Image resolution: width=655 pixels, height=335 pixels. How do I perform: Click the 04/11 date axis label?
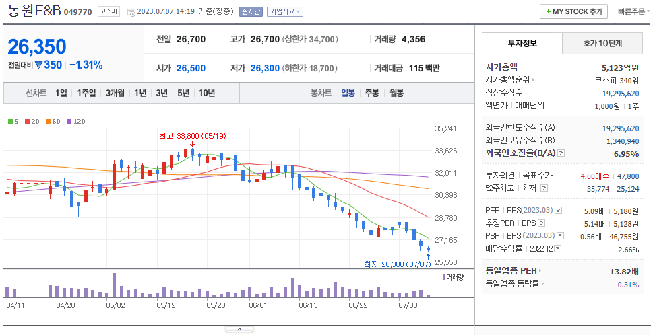click(x=15, y=305)
